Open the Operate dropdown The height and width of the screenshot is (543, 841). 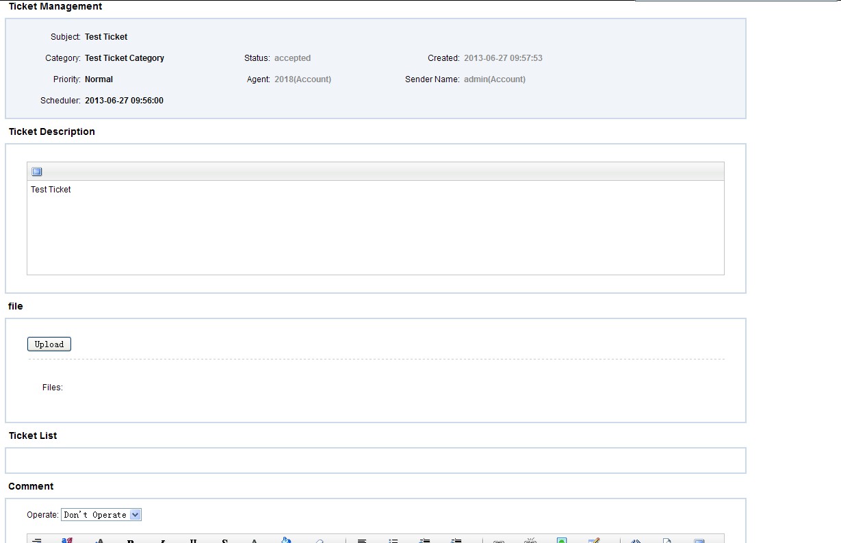(x=101, y=515)
